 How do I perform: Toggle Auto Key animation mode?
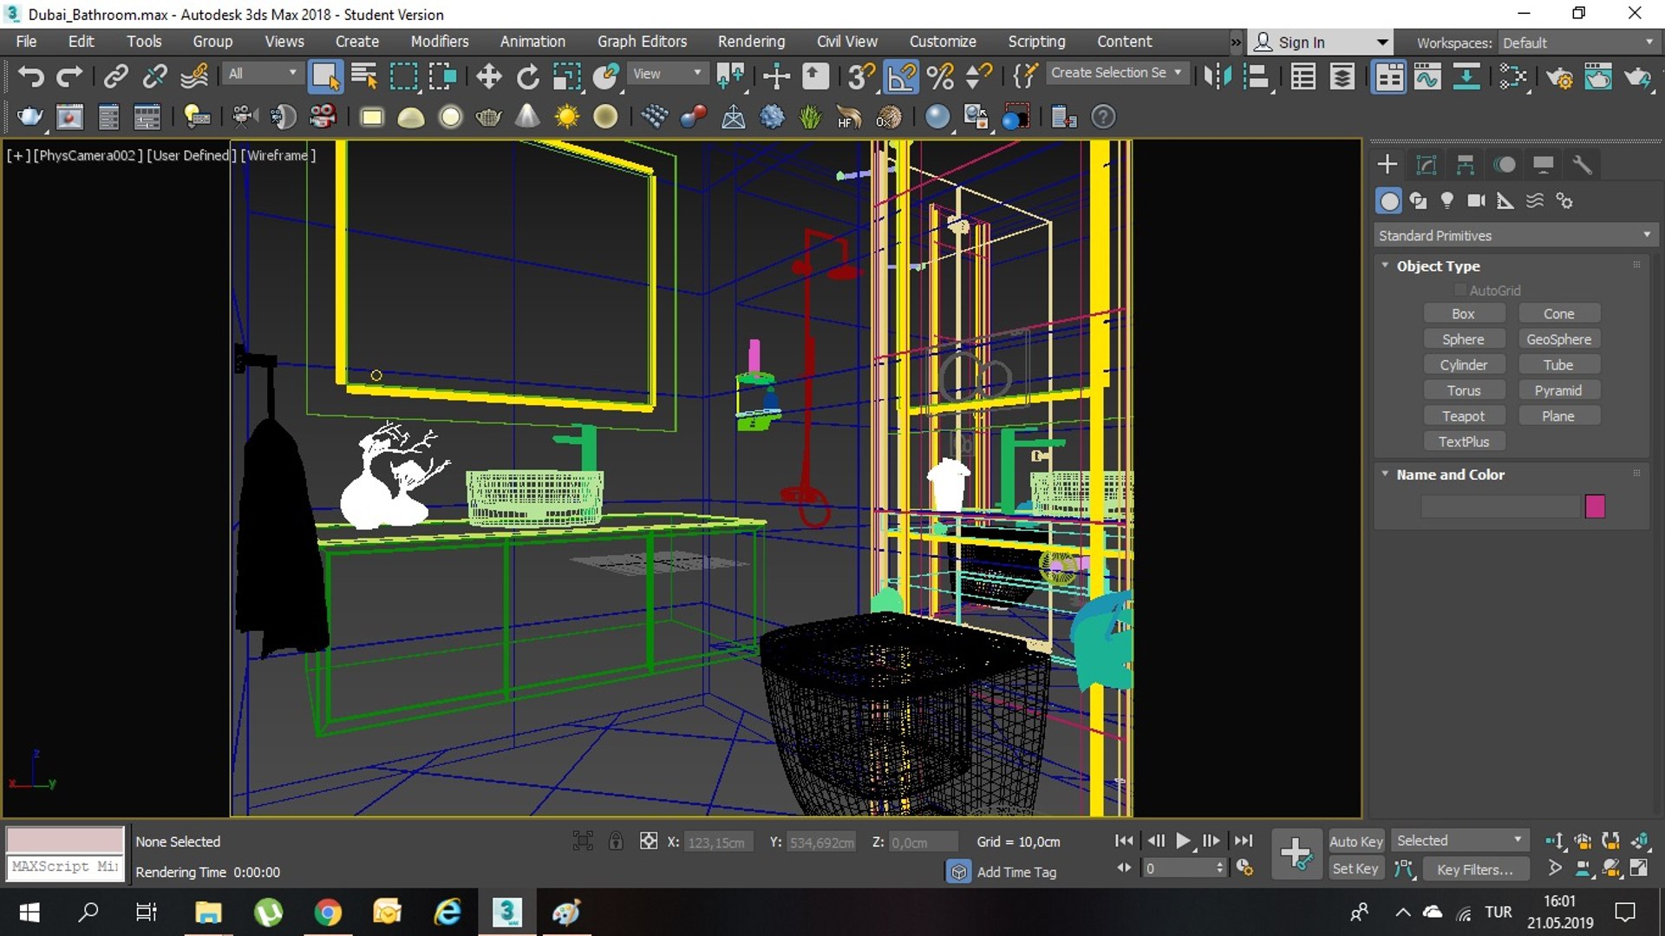[x=1355, y=841]
